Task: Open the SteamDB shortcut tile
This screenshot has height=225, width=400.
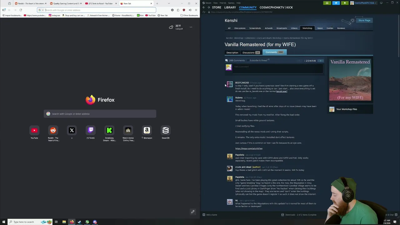Action: pos(166,130)
